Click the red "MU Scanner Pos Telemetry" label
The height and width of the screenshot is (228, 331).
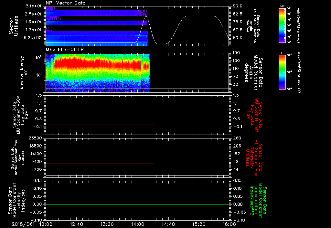click(254, 158)
